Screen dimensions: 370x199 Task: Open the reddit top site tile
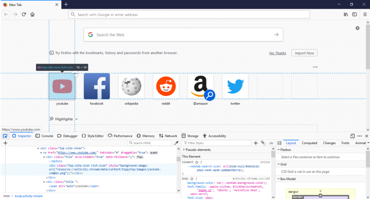(166, 86)
